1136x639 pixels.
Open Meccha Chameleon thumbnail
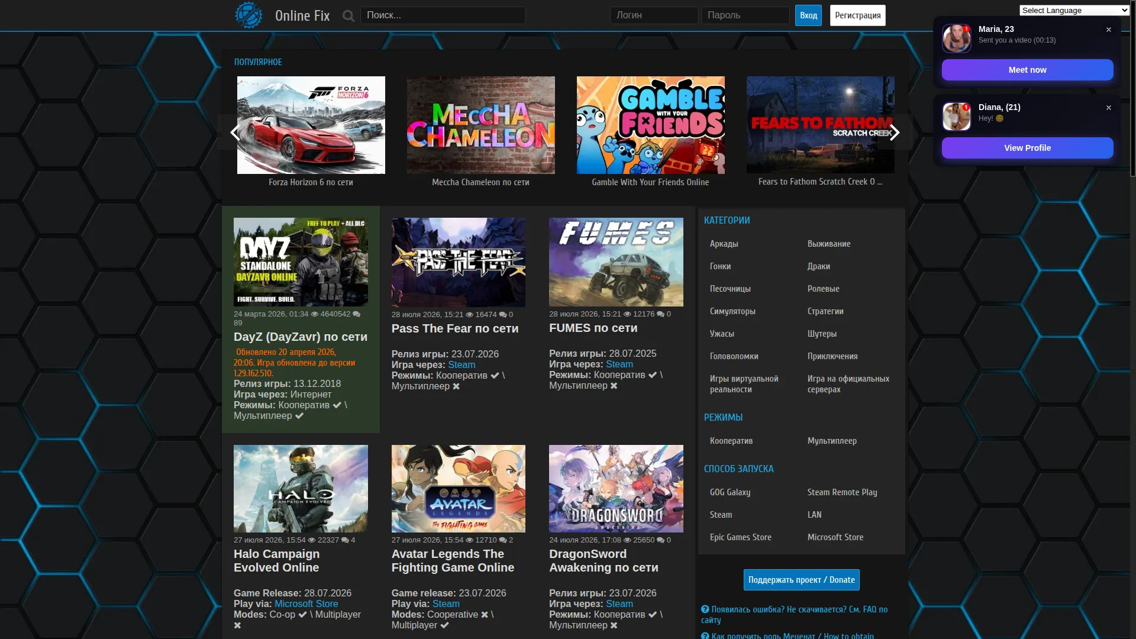coord(481,125)
